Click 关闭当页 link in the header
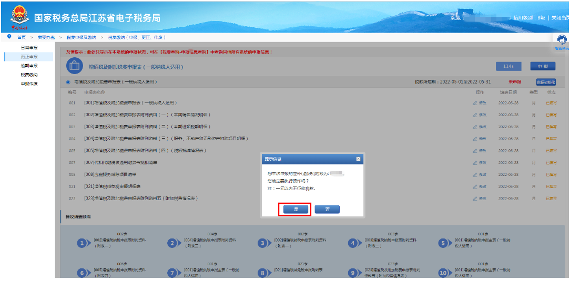This screenshot has height=281, width=570. [x=560, y=18]
